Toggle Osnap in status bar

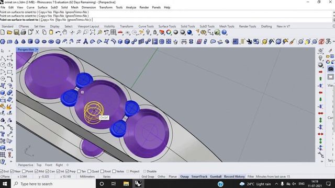click(184, 177)
